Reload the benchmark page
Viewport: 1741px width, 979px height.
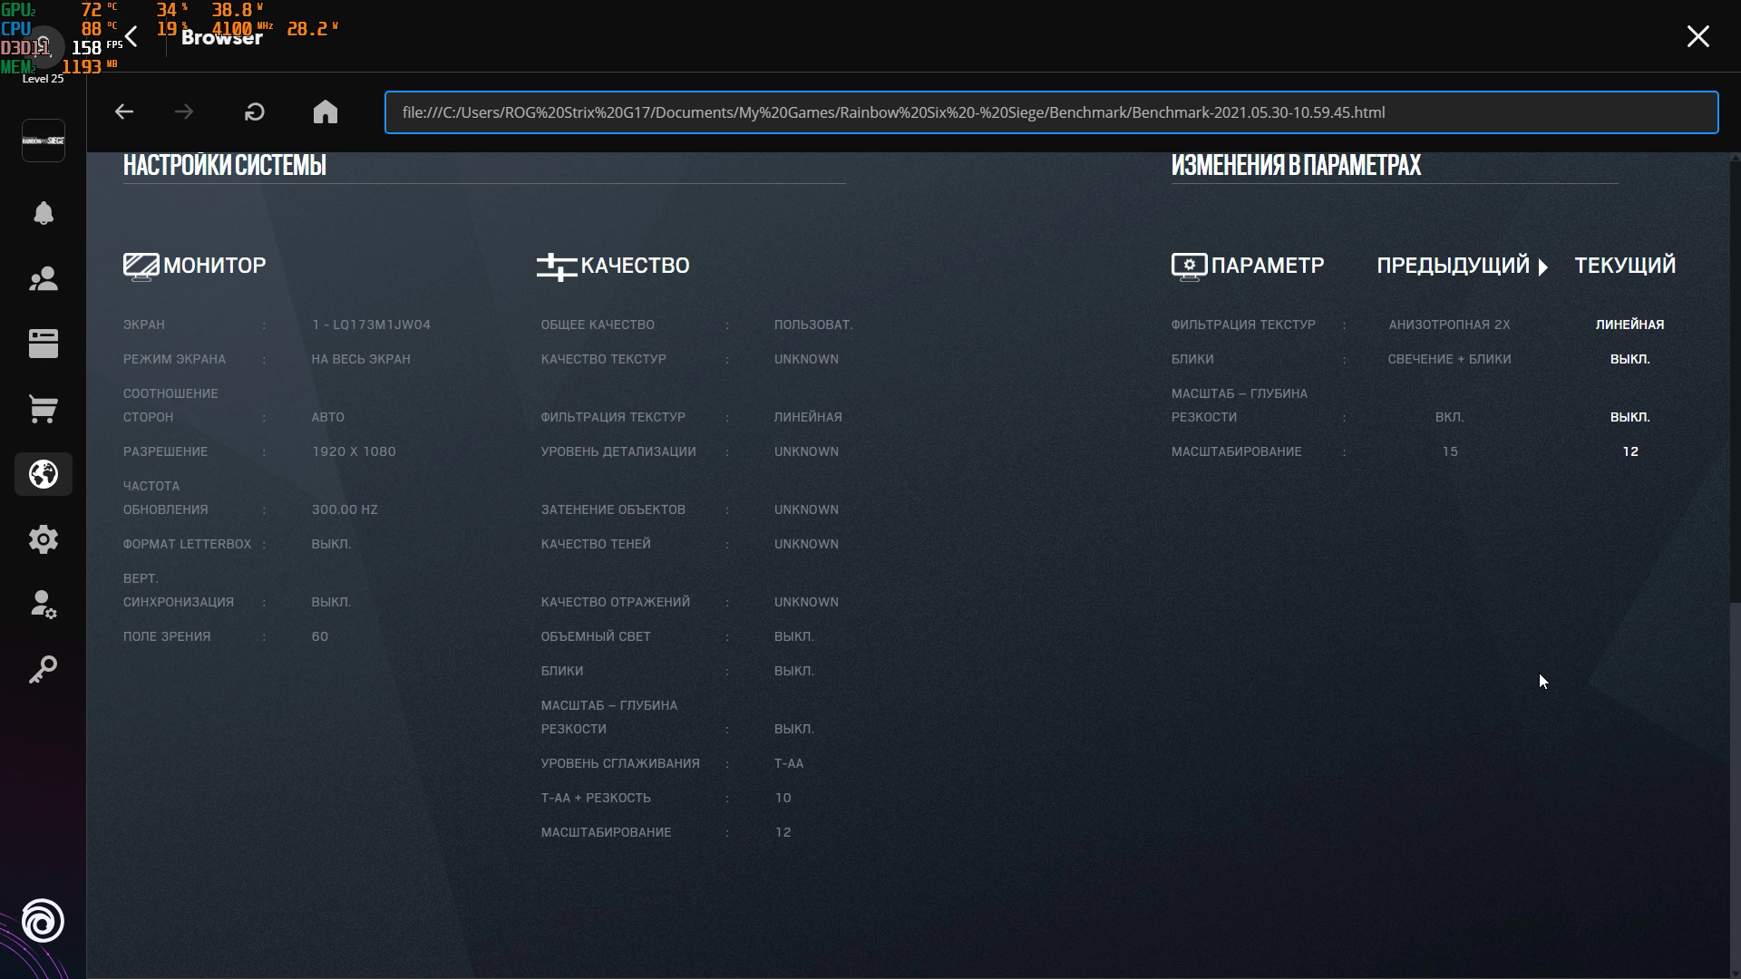click(255, 111)
